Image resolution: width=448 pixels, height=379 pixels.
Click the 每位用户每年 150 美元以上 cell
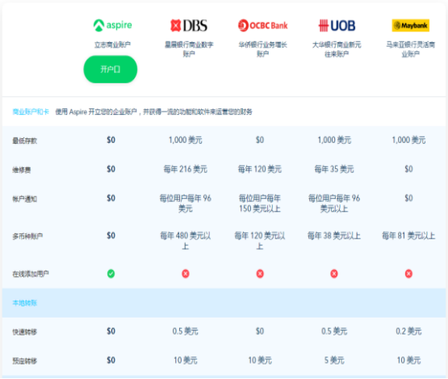[x=260, y=203]
